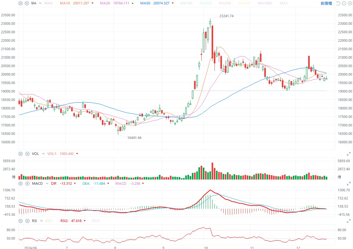
Task: Open MA indicator settings gear
Action: 20,3
